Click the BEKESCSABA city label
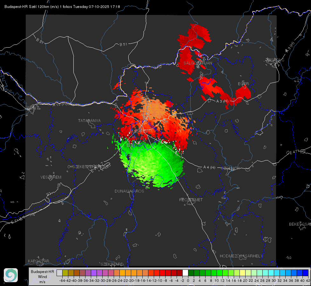311x286 pixels. [300, 224]
